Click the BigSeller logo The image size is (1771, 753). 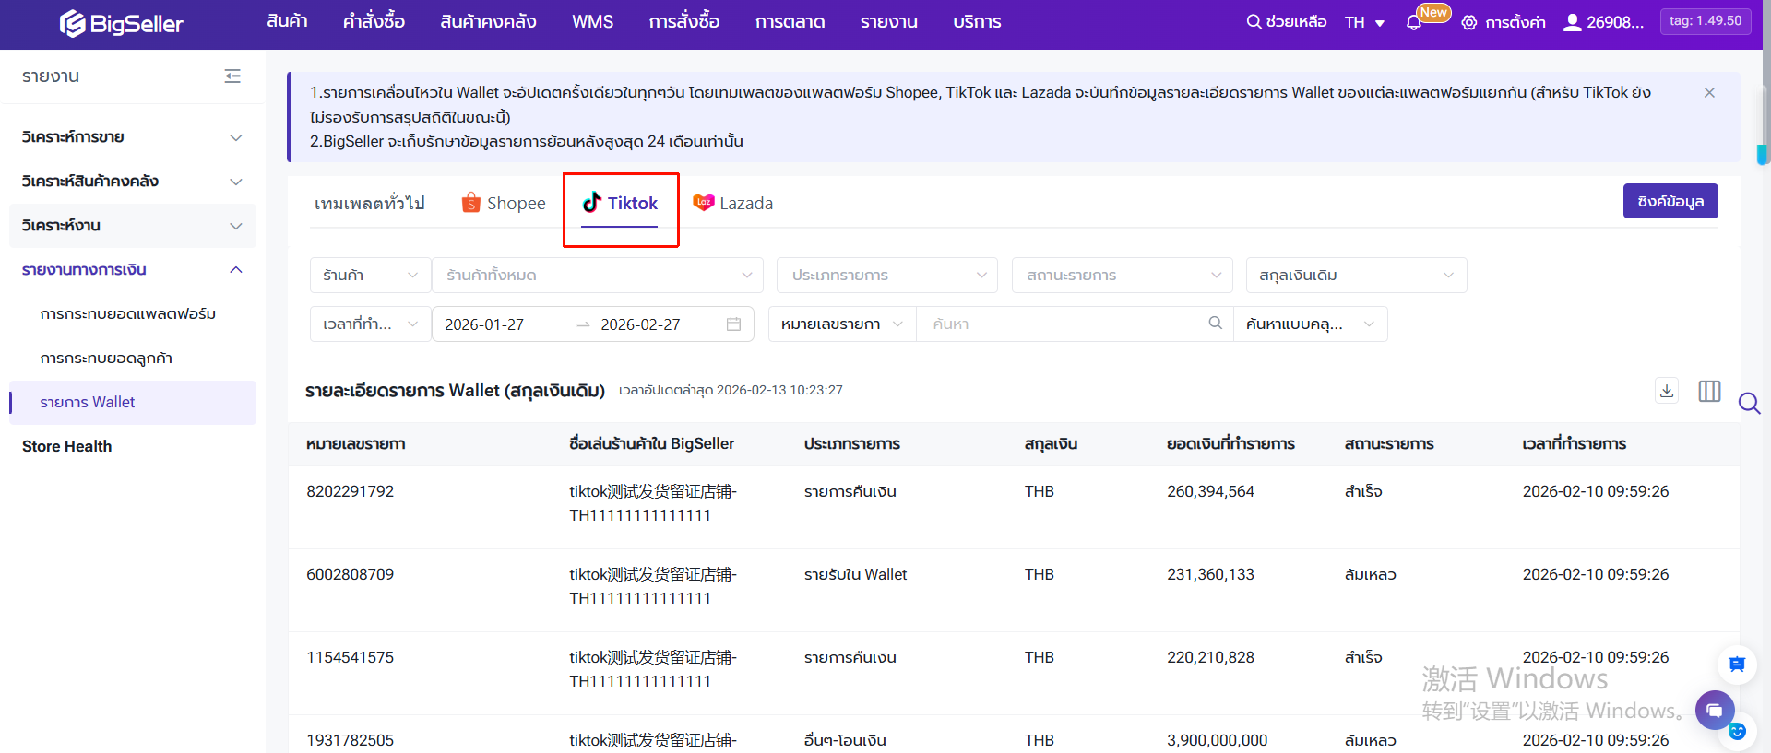click(x=122, y=24)
